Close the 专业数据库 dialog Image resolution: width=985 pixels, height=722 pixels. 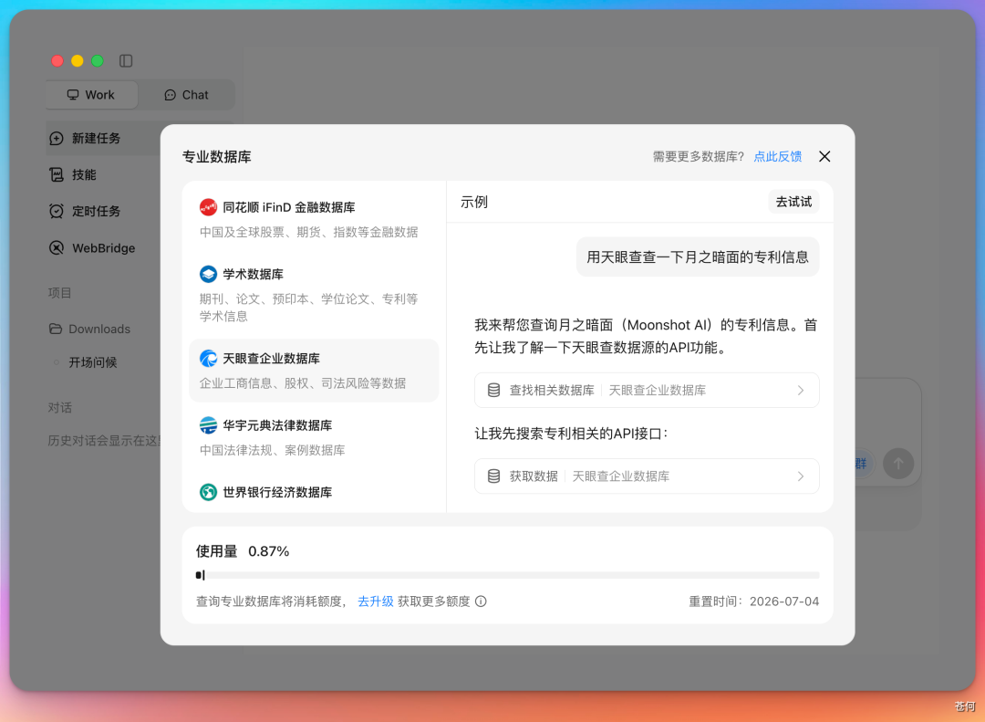click(x=824, y=157)
